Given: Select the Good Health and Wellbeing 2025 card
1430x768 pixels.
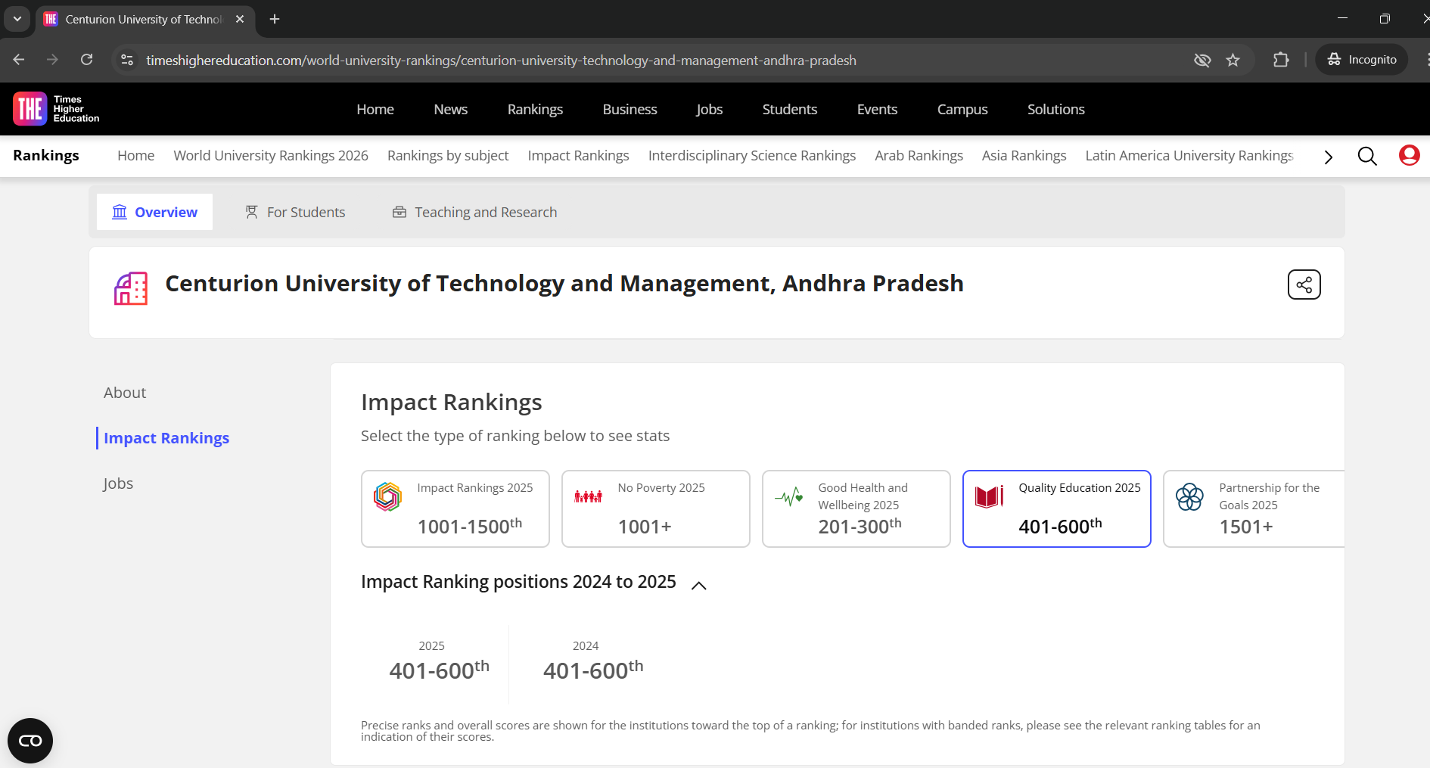Looking at the screenshot, I should pyautogui.click(x=856, y=508).
